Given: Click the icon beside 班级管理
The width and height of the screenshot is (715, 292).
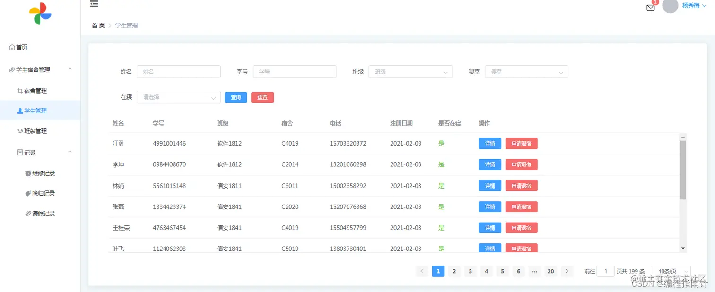Looking at the screenshot, I should 20,131.
